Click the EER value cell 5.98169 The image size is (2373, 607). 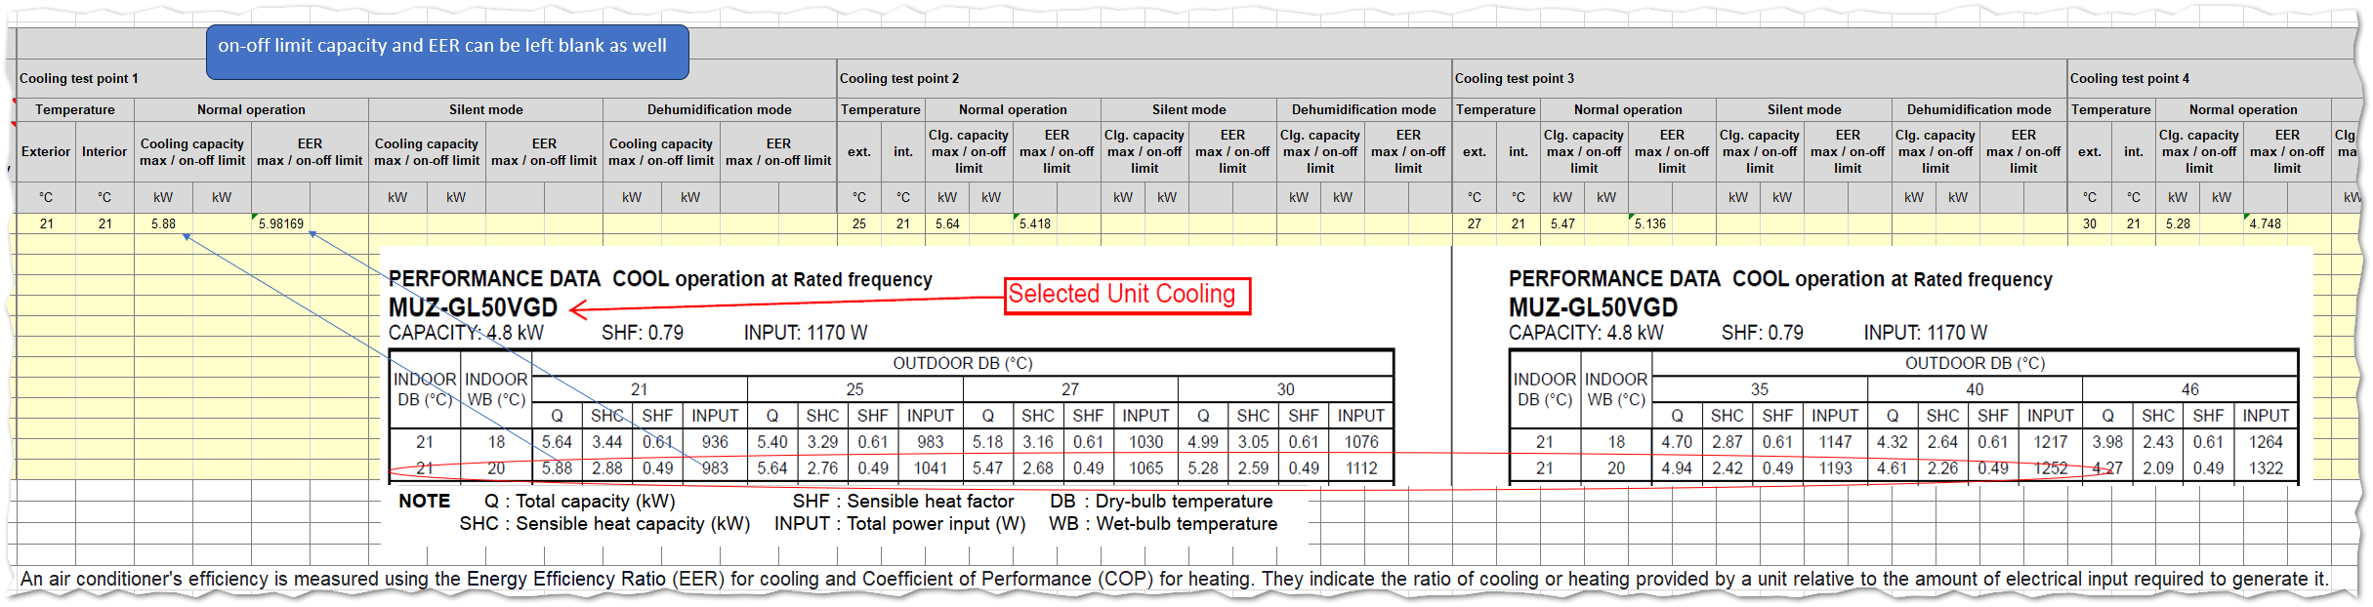pos(280,223)
